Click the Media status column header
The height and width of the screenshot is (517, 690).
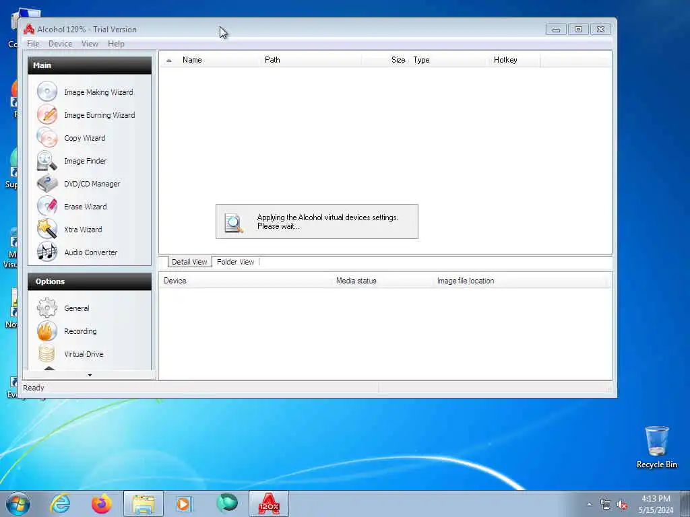[x=383, y=281]
